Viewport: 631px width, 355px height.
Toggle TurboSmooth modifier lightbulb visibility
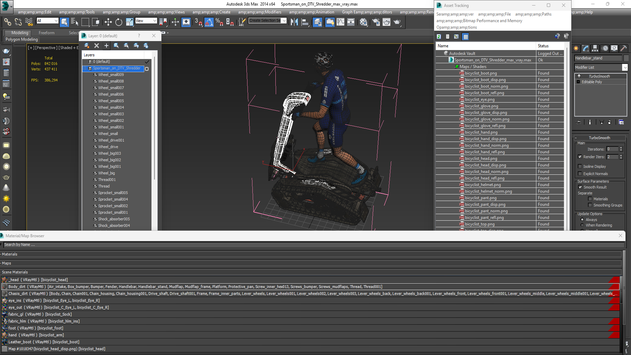(x=579, y=76)
